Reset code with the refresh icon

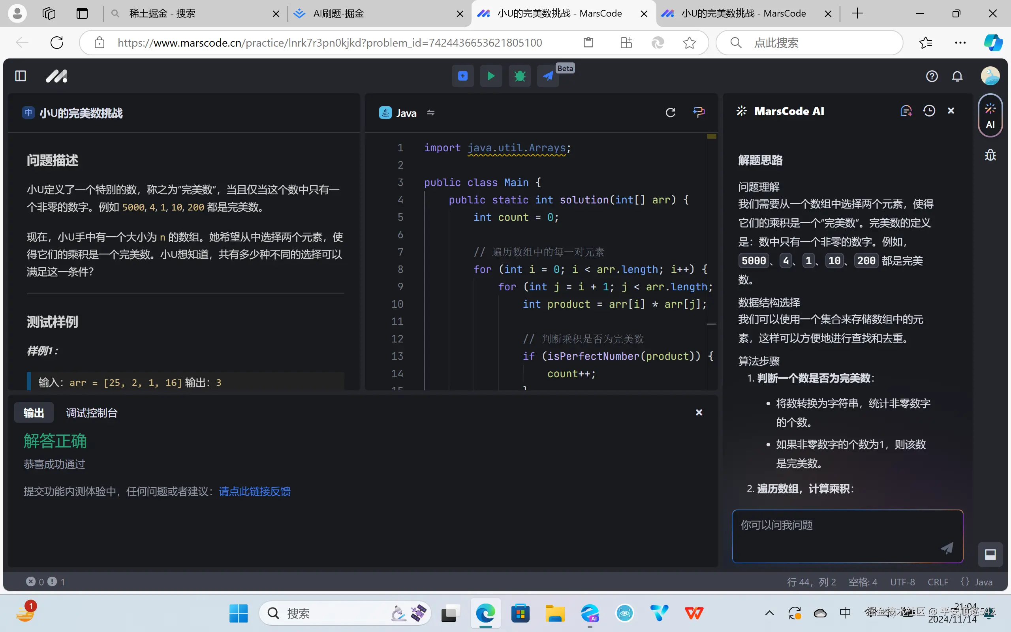(670, 113)
